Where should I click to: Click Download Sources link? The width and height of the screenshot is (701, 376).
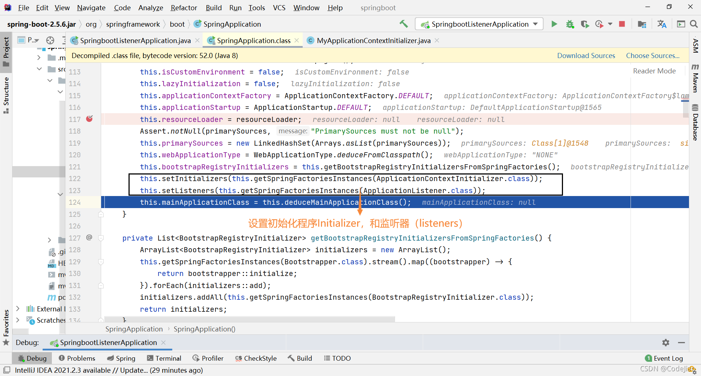(x=586, y=55)
